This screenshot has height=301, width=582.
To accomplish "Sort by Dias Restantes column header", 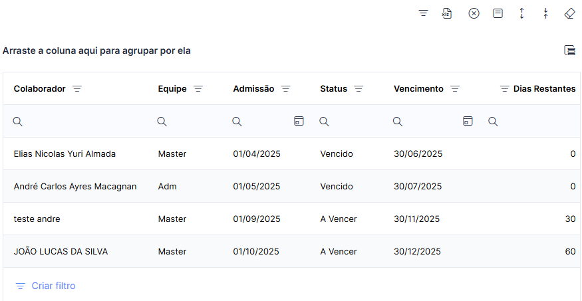I will coord(545,89).
